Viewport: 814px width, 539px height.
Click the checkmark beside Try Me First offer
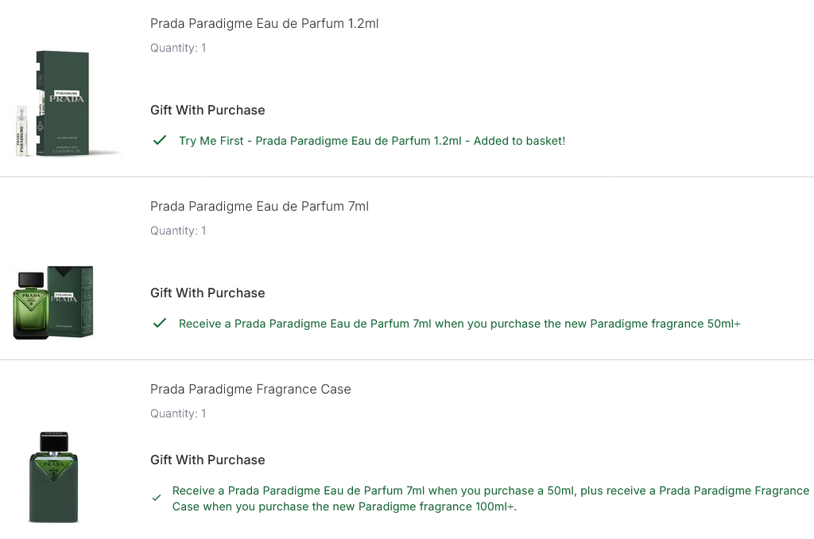coord(160,141)
